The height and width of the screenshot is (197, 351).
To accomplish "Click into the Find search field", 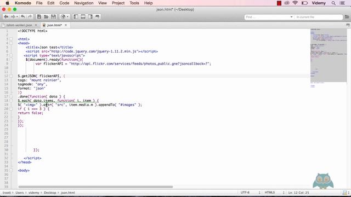I will (x=267, y=17).
